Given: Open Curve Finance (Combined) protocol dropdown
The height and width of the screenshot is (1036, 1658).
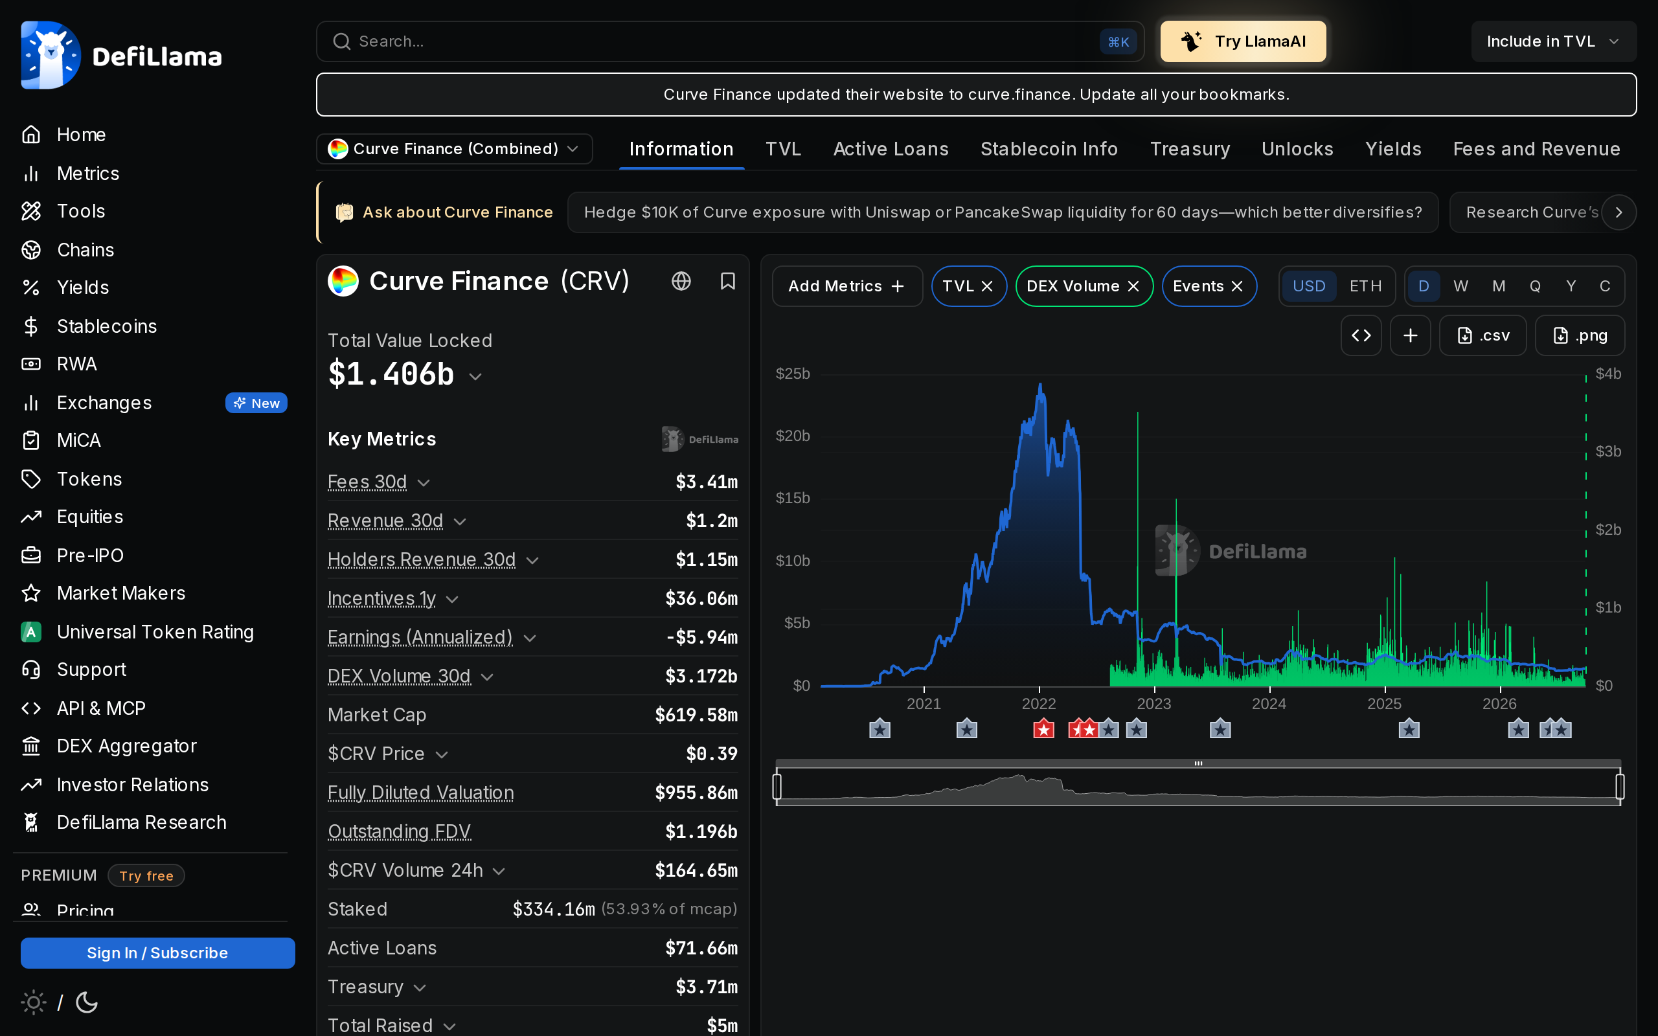Looking at the screenshot, I should point(454,149).
